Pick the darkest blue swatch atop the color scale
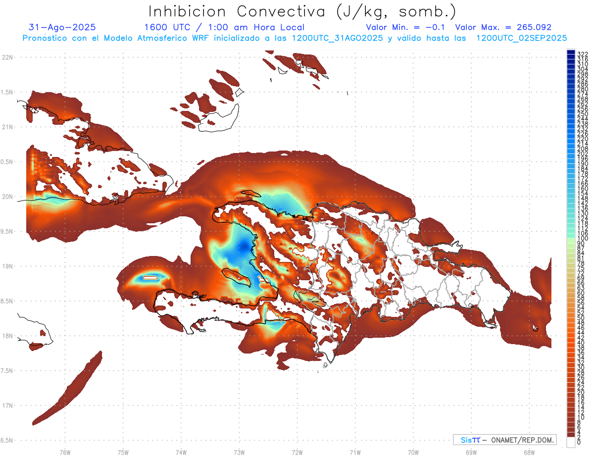 [x=571, y=52]
